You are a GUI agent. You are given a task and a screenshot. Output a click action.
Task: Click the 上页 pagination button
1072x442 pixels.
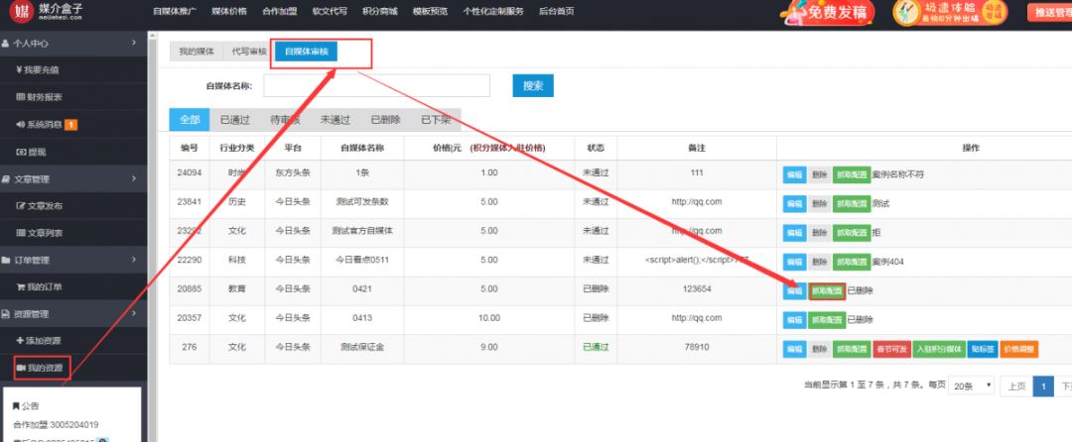click(x=1016, y=387)
